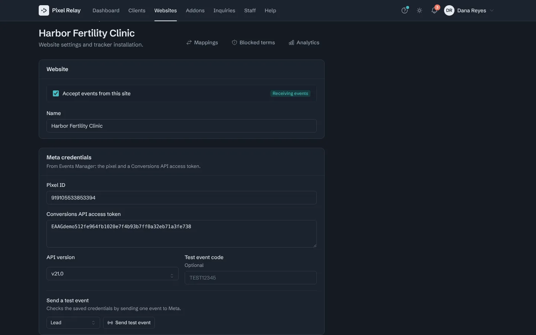Open the help question mark icon

405,10
